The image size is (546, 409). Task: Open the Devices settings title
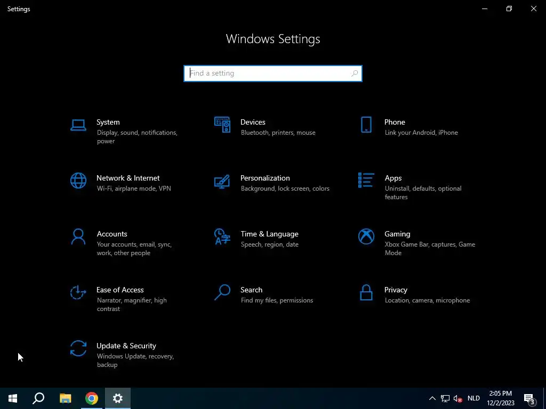[x=253, y=122]
